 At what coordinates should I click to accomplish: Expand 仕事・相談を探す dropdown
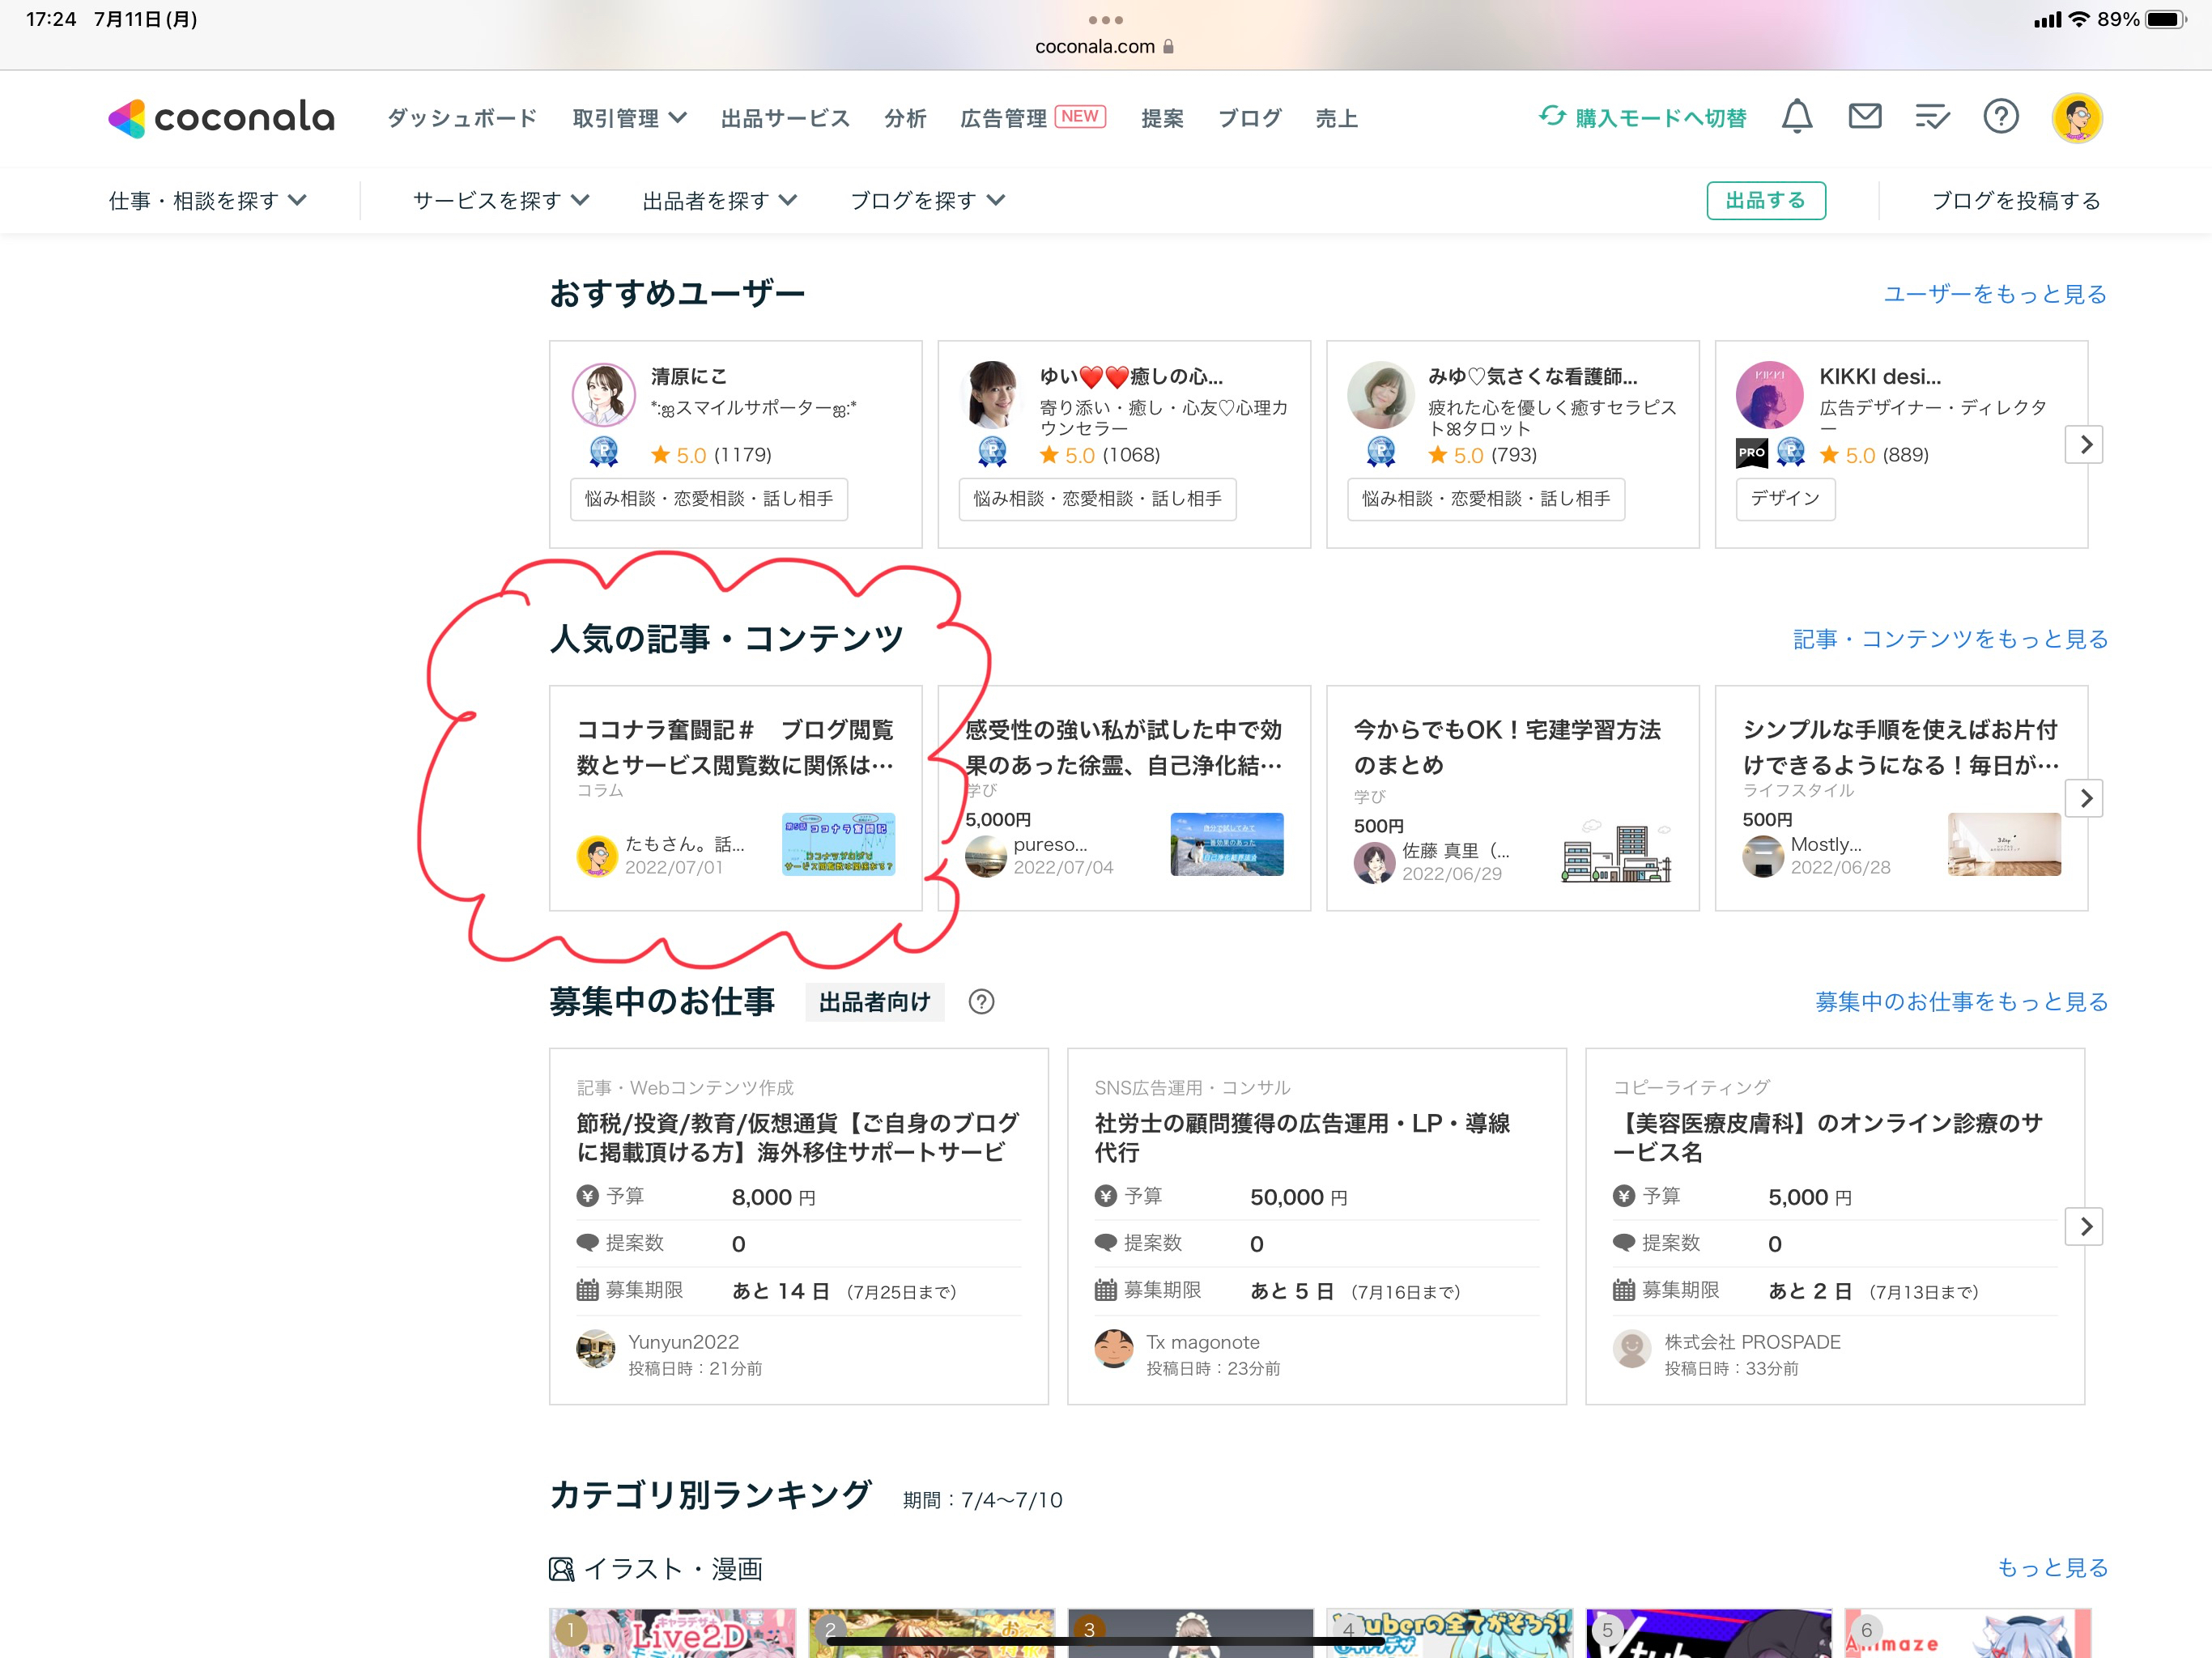[207, 201]
